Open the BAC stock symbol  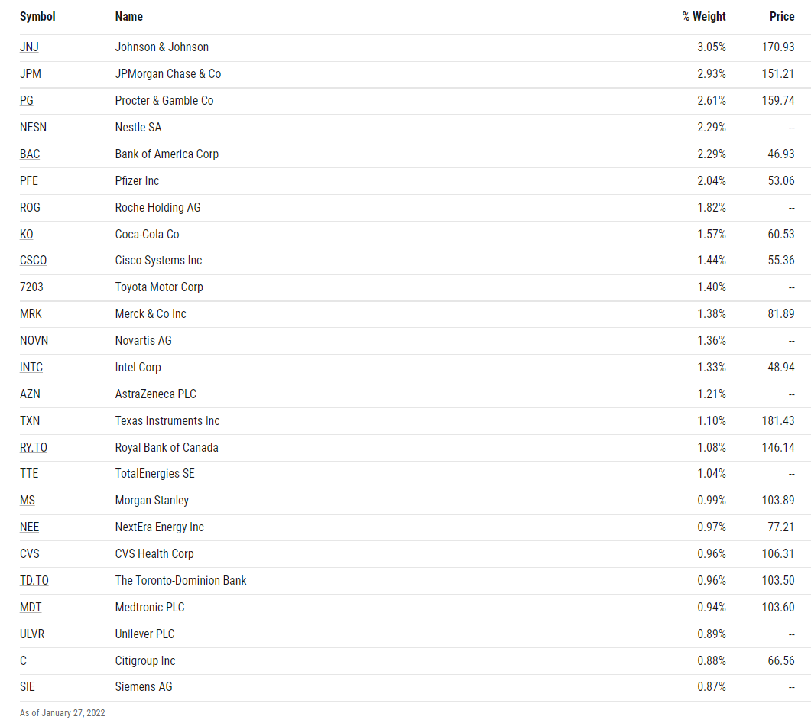30,154
